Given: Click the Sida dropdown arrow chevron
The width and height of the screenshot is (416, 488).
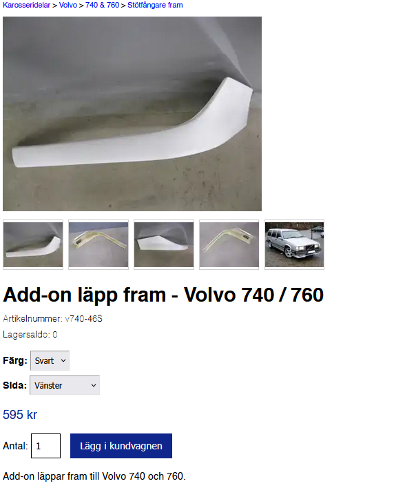Looking at the screenshot, I should coord(94,385).
